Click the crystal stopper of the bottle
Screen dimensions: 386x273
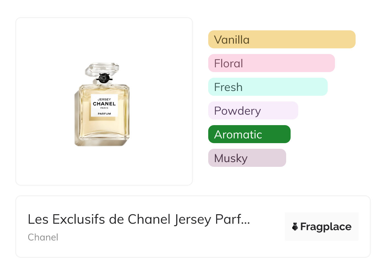click(x=104, y=68)
